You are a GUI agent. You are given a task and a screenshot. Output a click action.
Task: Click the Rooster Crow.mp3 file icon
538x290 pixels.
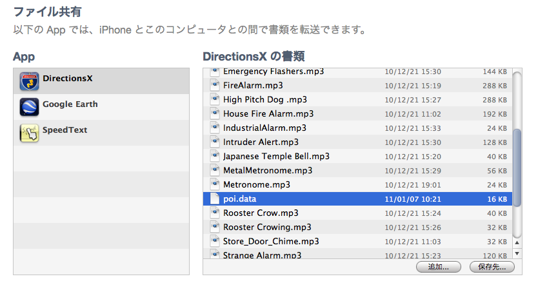pos(215,213)
